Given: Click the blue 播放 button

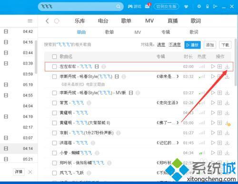Looking at the screenshot, I should point(192,45).
